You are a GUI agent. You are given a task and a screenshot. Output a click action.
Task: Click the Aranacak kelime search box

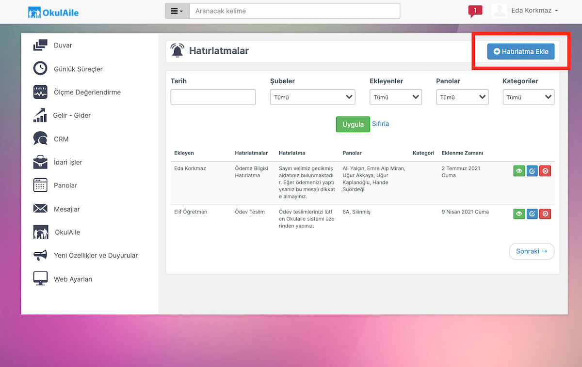pos(295,11)
